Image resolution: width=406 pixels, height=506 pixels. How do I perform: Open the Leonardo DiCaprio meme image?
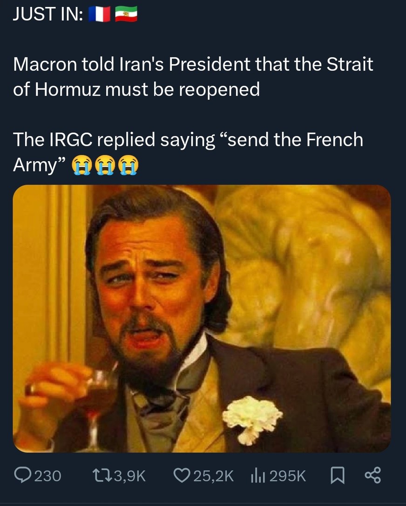click(x=203, y=321)
